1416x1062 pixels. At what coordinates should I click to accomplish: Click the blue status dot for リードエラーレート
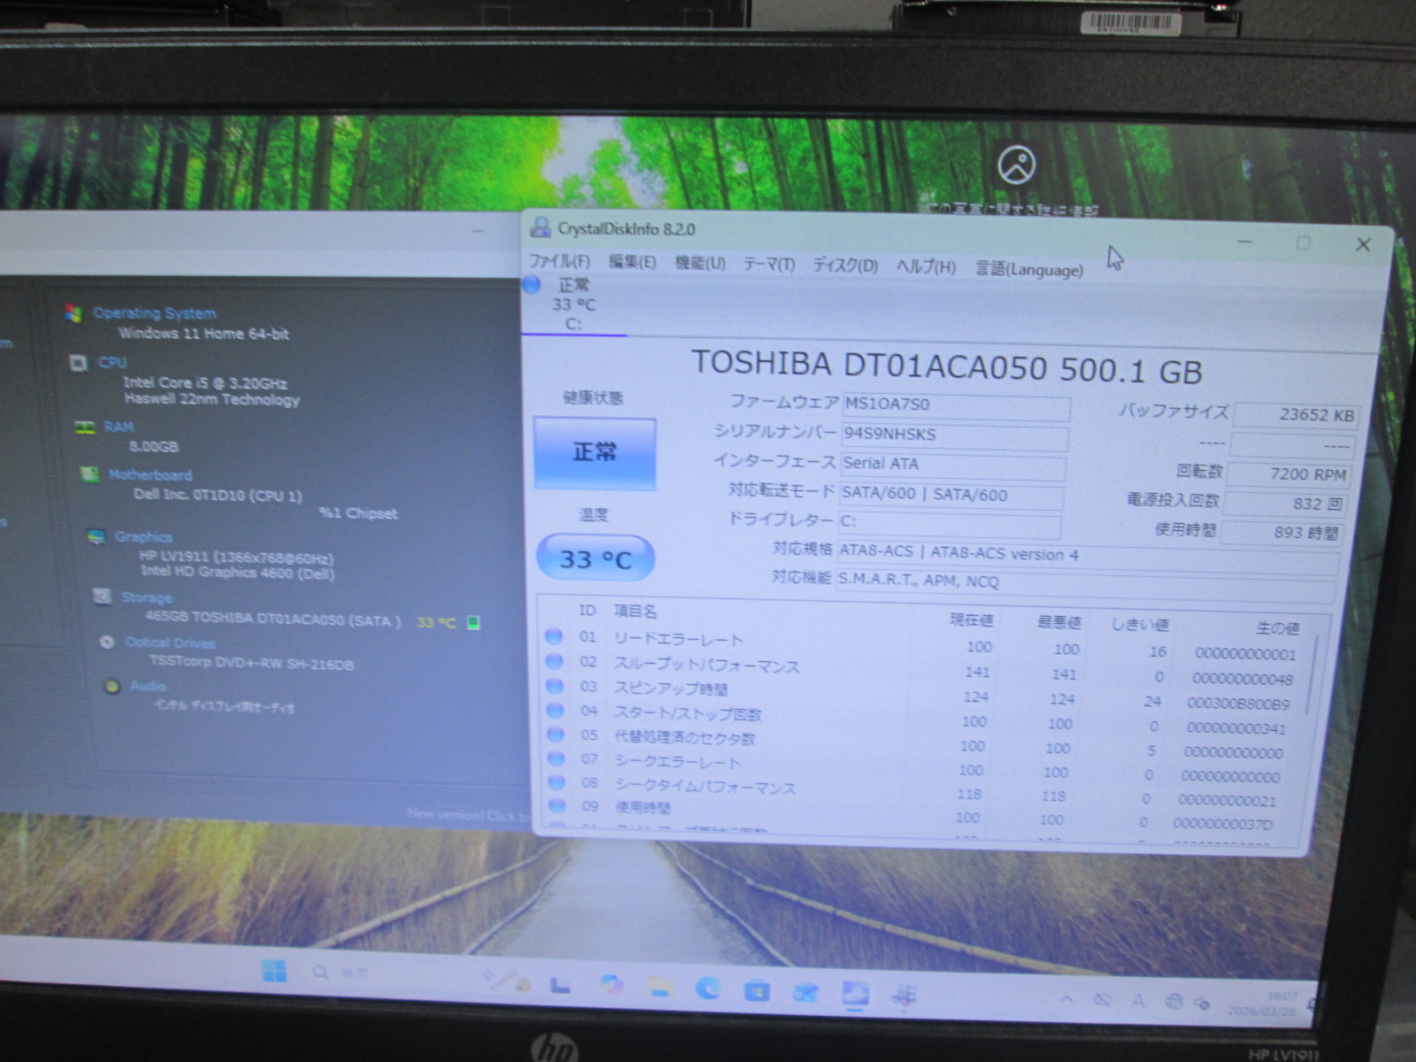coord(554,636)
